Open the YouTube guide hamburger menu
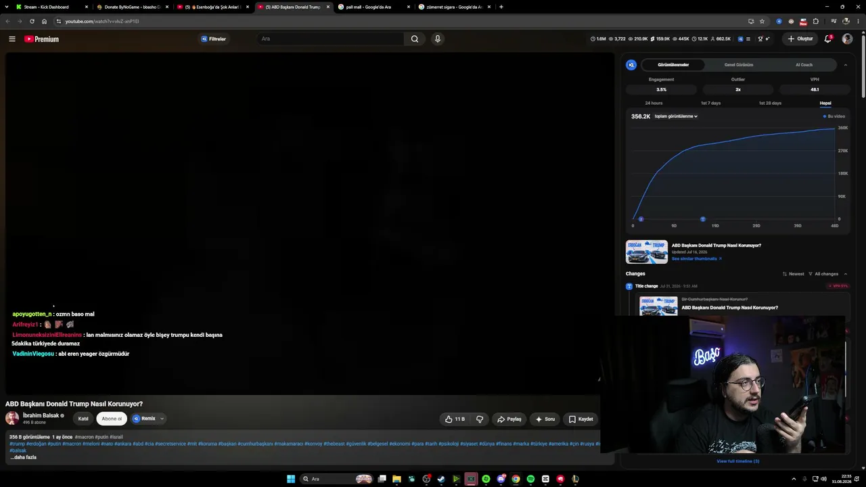This screenshot has height=487, width=866. [x=12, y=39]
